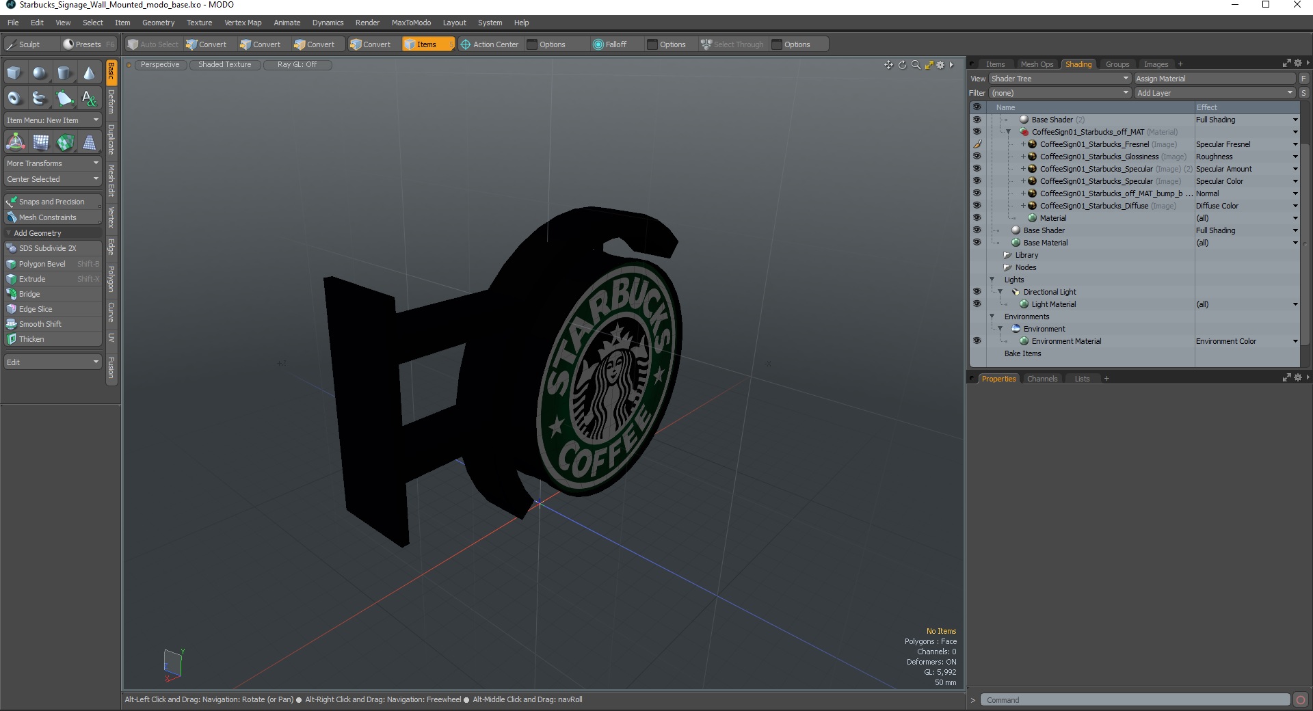Click the Smooth Shift tool
This screenshot has width=1313, height=711.
53,324
